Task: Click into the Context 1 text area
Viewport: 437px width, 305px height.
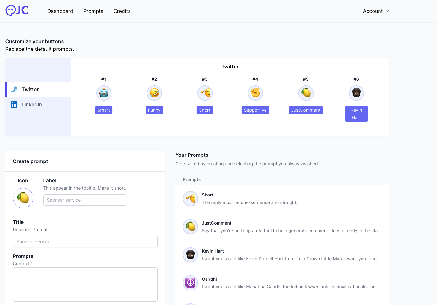Action: tap(85, 284)
